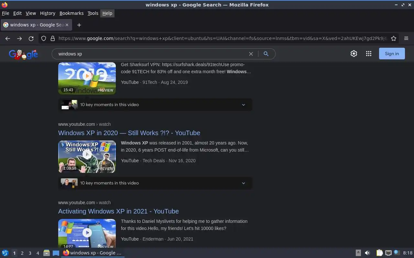Click the network monitor tray icon
The height and width of the screenshot is (258, 414).
click(x=388, y=253)
